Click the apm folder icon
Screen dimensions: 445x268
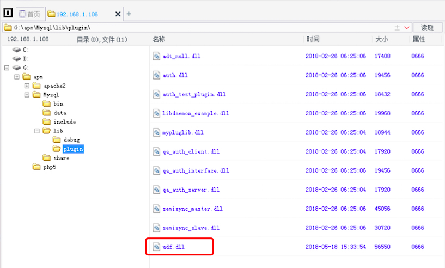coord(27,77)
